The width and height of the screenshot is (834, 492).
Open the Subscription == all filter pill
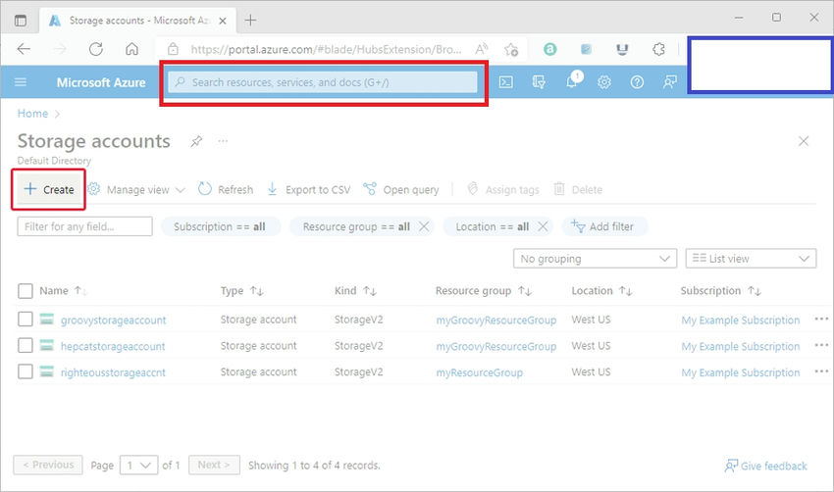click(220, 226)
